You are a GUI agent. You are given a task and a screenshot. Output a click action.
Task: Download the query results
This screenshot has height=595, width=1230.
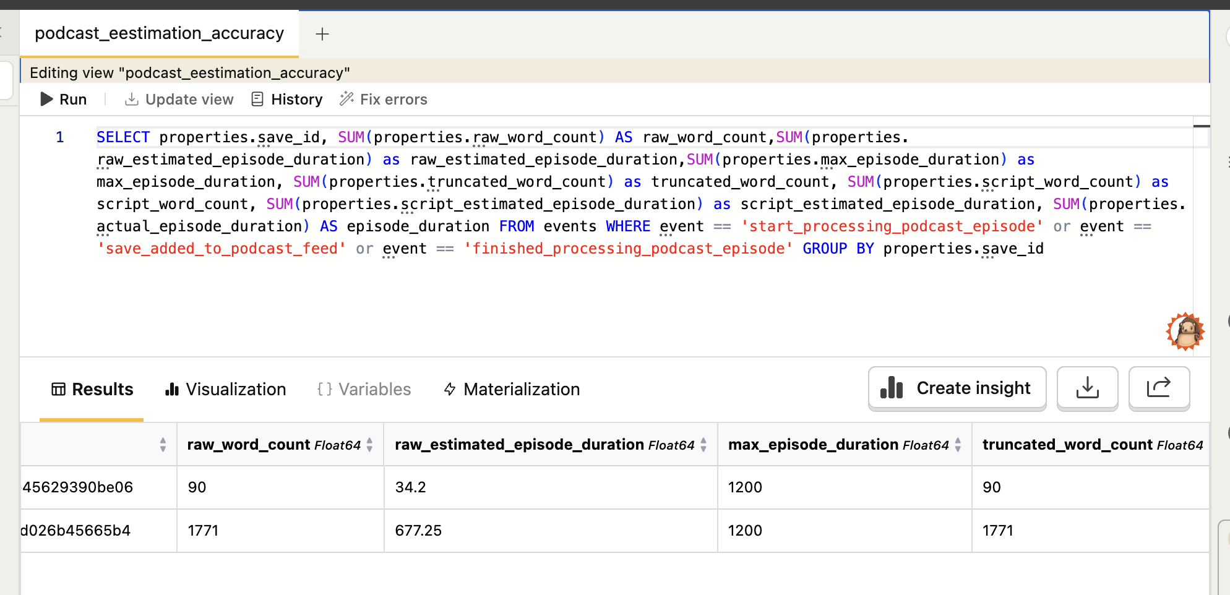point(1087,388)
